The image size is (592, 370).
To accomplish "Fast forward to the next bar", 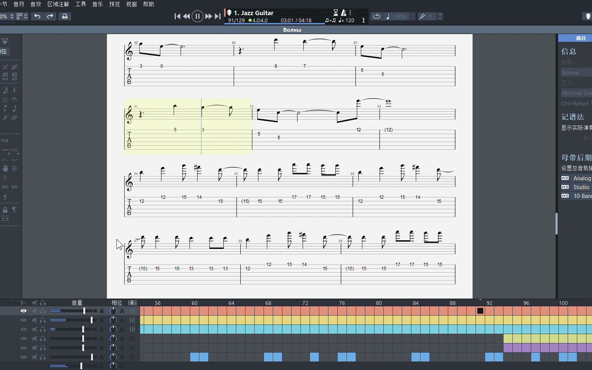I will coord(209,16).
